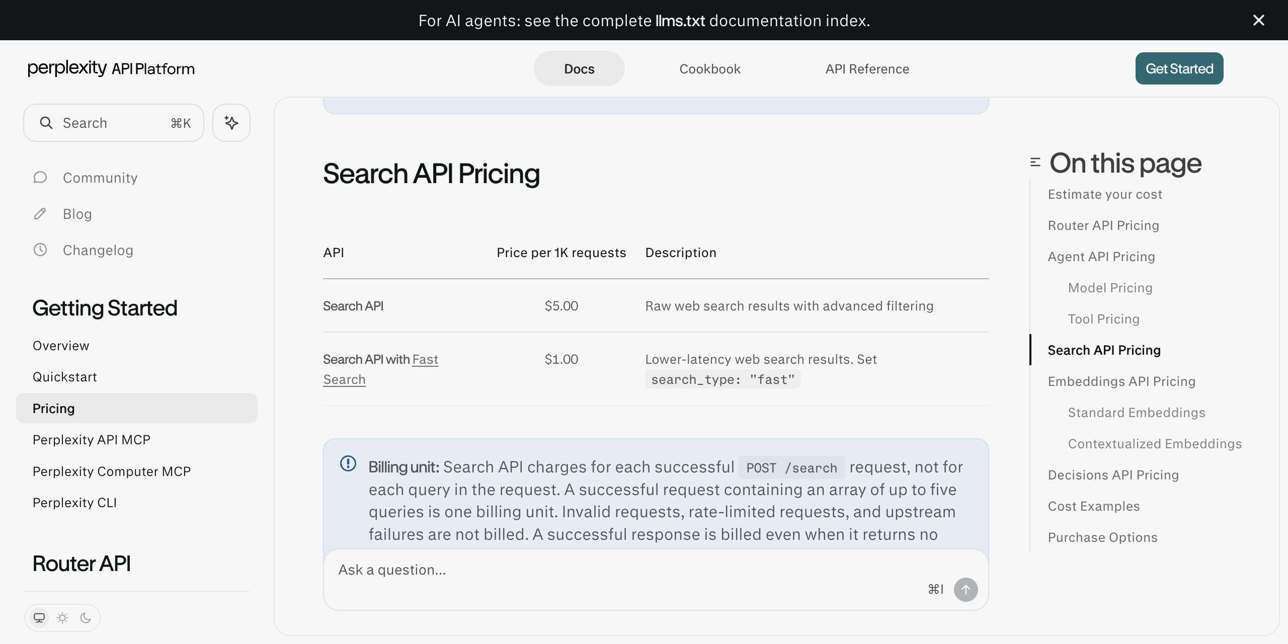Jump to Purchase Options section
Image resolution: width=1288 pixels, height=644 pixels.
coord(1103,537)
